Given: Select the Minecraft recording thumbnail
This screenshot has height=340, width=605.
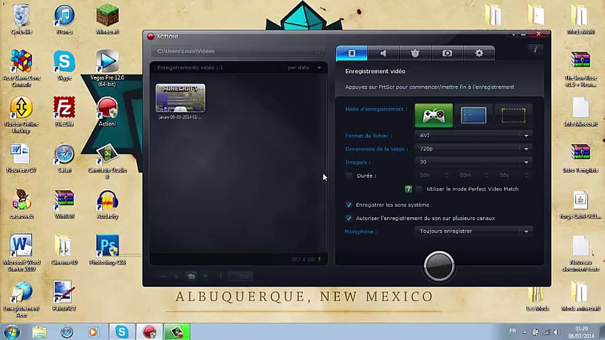Looking at the screenshot, I should [x=181, y=98].
